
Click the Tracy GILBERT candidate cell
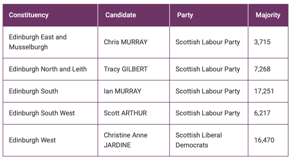point(134,69)
